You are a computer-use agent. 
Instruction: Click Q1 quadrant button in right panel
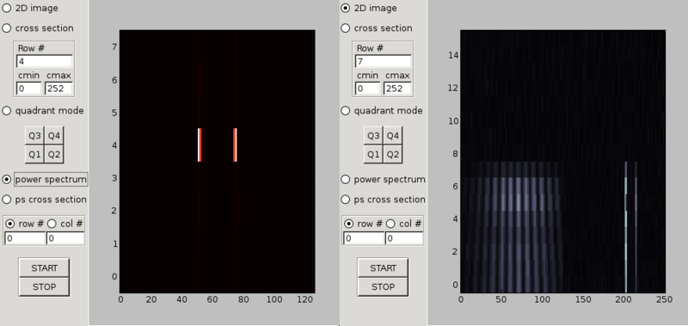pyautogui.click(x=373, y=154)
